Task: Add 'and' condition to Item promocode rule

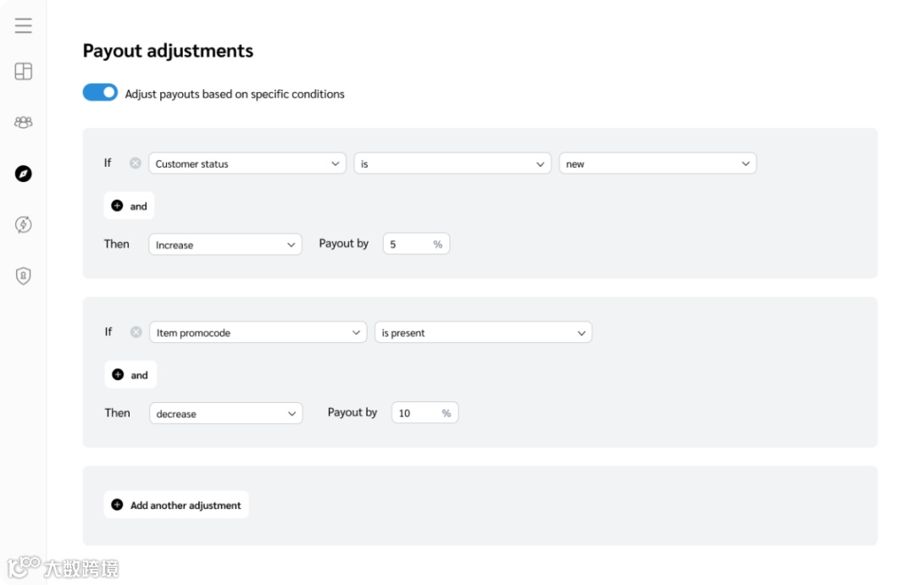Action: (x=130, y=375)
